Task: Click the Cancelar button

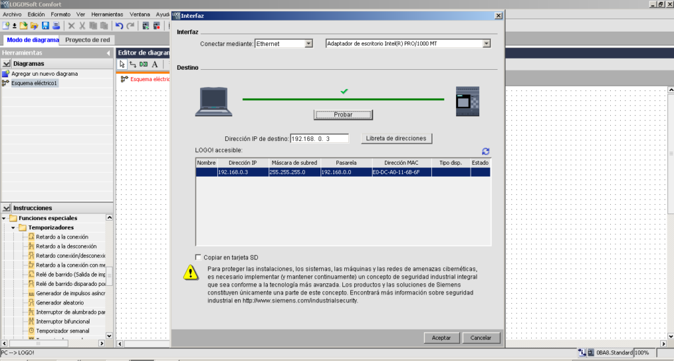Action: pyautogui.click(x=481, y=338)
